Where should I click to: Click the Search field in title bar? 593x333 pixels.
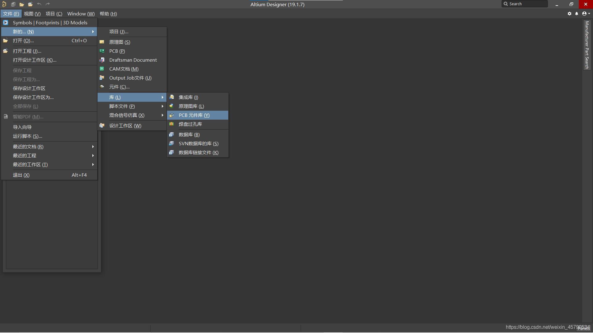pyautogui.click(x=525, y=4)
